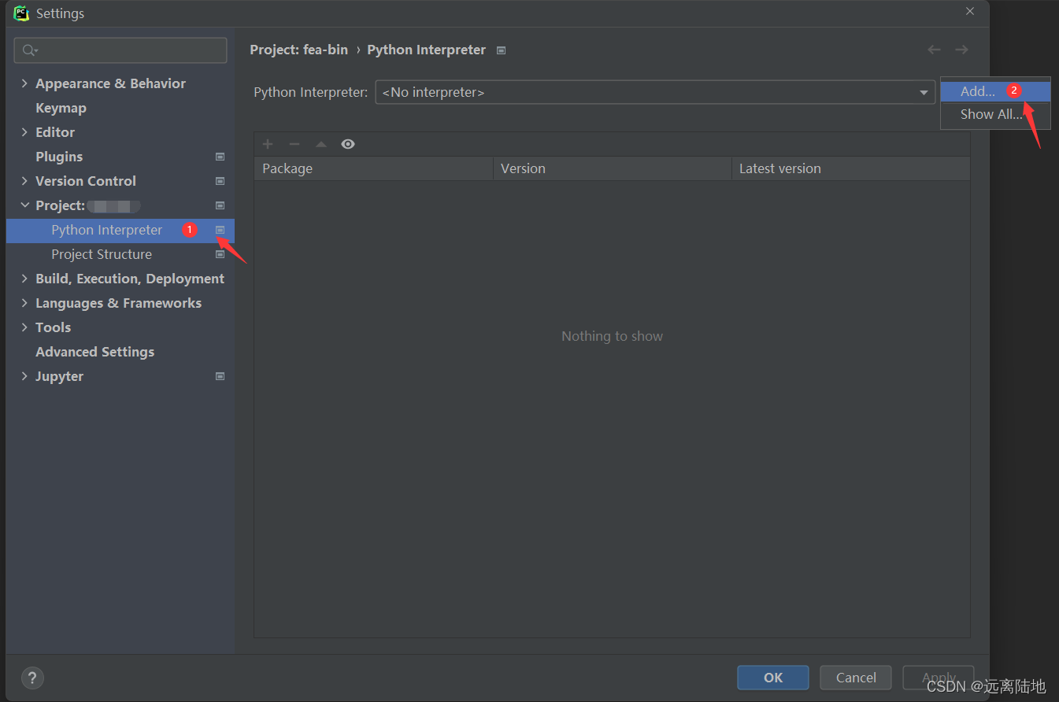Image resolution: width=1059 pixels, height=702 pixels.
Task: Open Build, Execution, Deployment settings
Action: pyautogui.click(x=130, y=279)
